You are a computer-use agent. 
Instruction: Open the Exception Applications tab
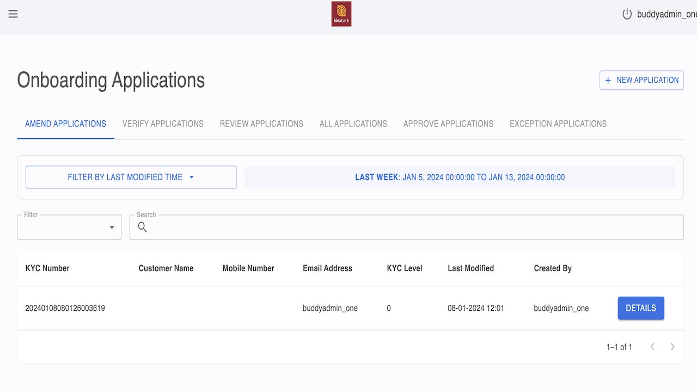[x=558, y=124]
